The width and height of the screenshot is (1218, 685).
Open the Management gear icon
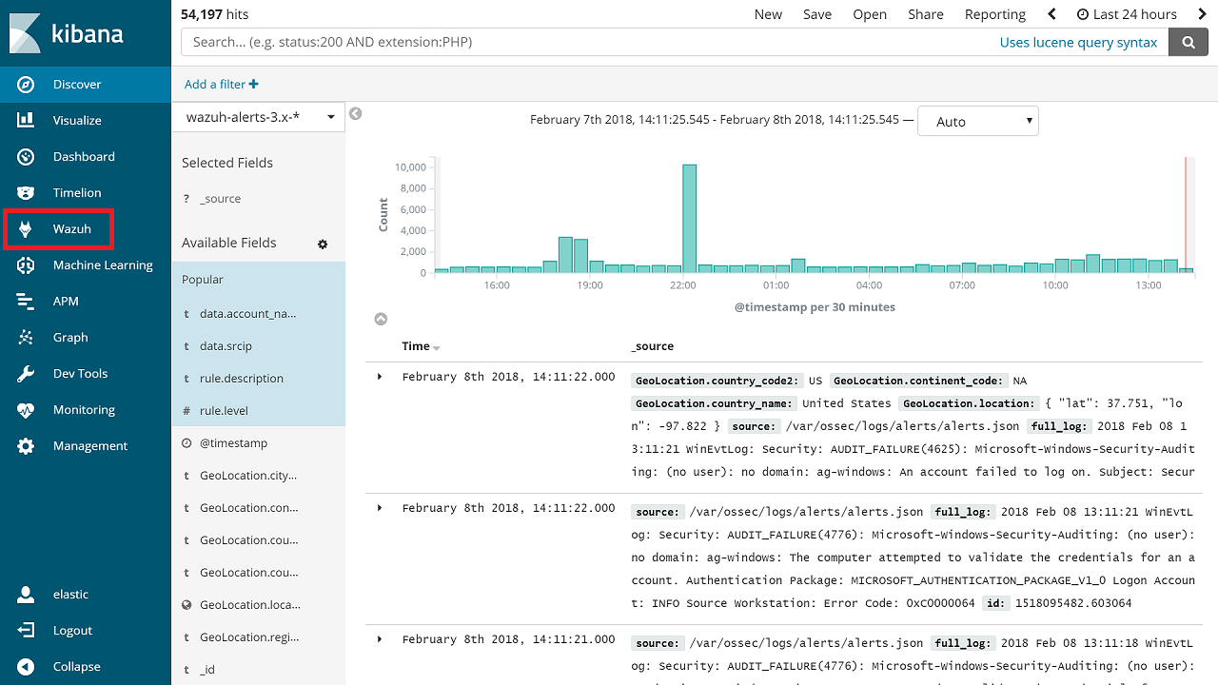coord(26,446)
